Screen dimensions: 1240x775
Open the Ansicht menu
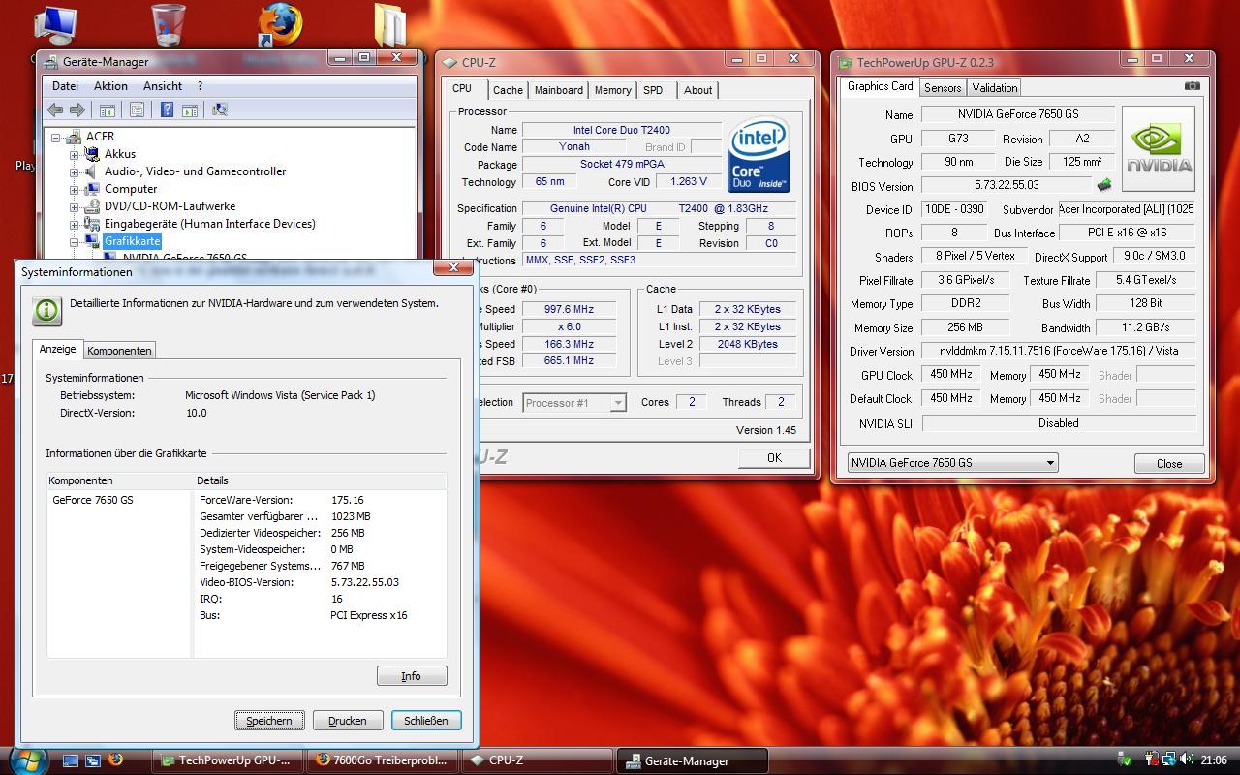[x=163, y=86]
